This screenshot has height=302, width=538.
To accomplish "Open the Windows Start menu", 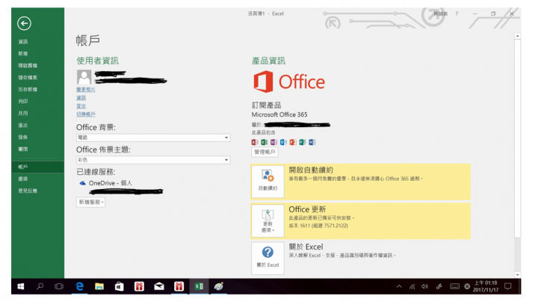I will pos(21,286).
